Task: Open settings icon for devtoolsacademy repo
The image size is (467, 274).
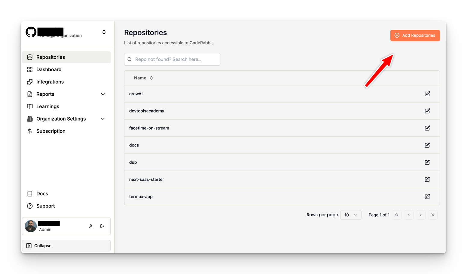Action: (x=427, y=111)
